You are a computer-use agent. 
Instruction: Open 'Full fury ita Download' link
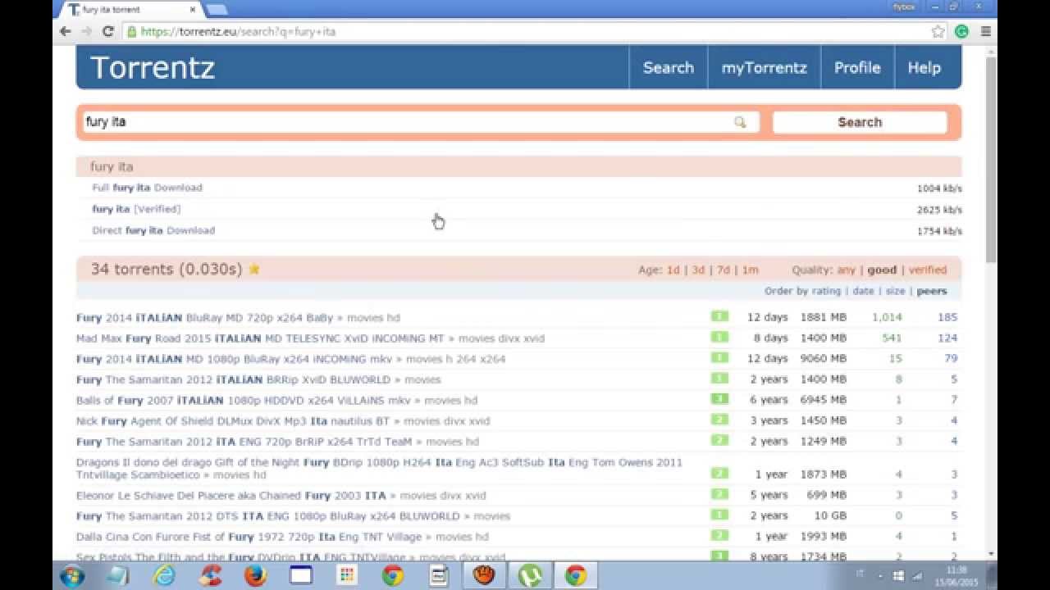(x=147, y=188)
